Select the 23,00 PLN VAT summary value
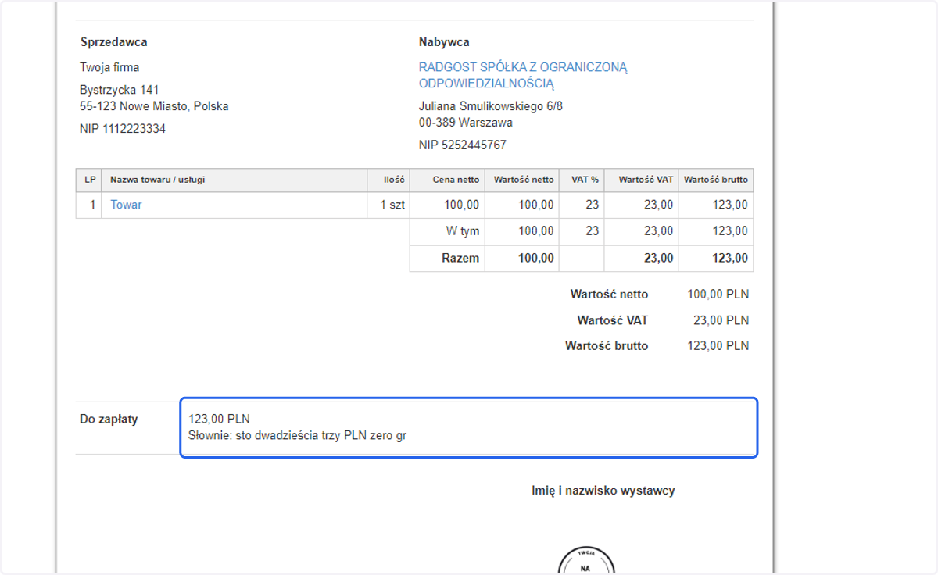The image size is (938, 575). coord(721,320)
